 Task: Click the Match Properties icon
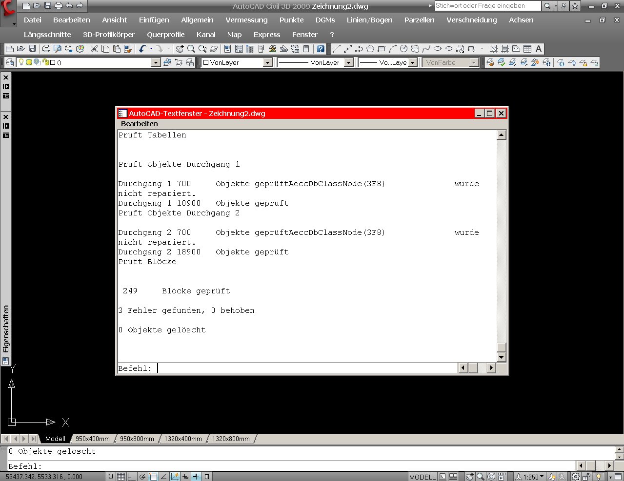[128, 49]
